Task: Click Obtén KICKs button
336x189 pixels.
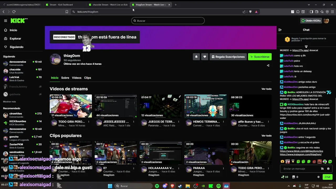Action: [311, 21]
